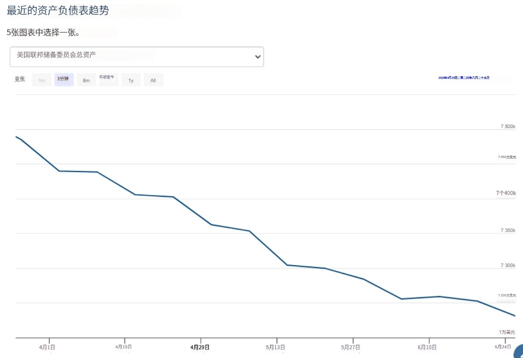This screenshot has width=523, height=358.
Task: Open the 美国联邦储备委员会总资产 chart selector
Action: (136, 57)
